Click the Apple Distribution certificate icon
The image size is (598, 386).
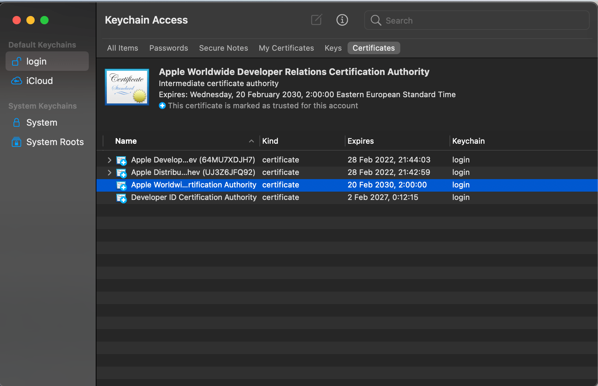tap(121, 173)
